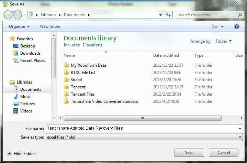This screenshot has height=163, width=247.
Task: Click the search magnifier icon
Action: [x=240, y=15]
